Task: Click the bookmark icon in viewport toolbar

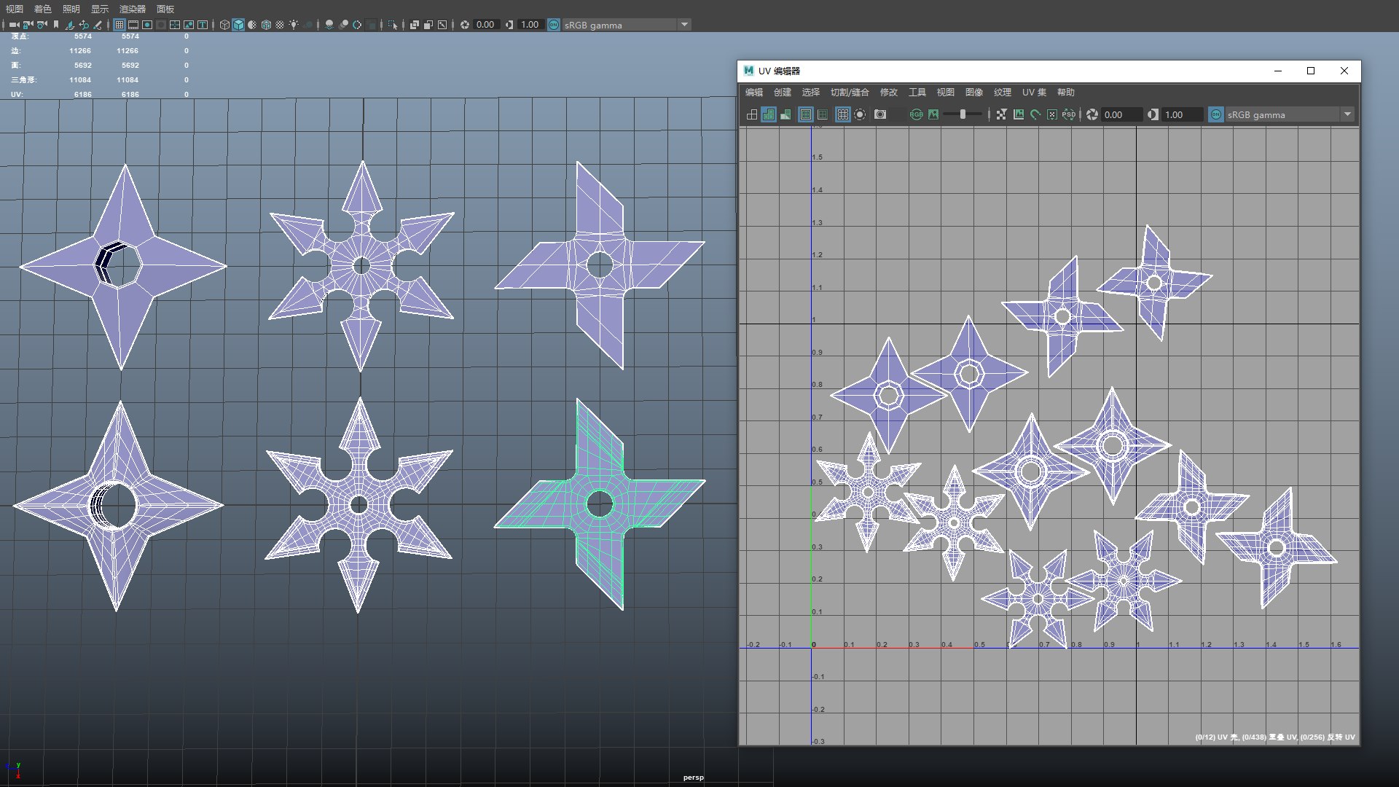Action: coord(56,25)
